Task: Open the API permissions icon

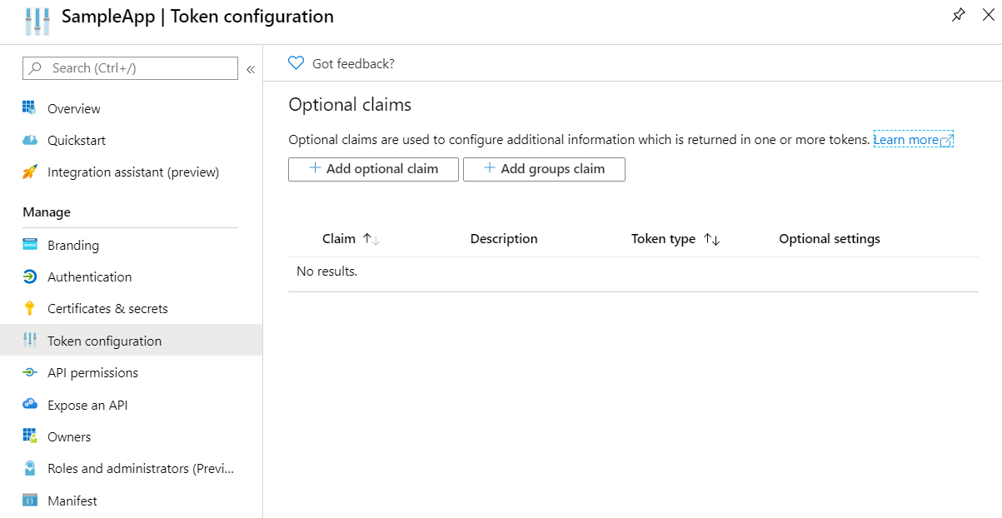Action: tap(32, 372)
